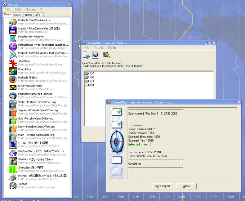Switch to the PStart Info tab

[38, 15]
